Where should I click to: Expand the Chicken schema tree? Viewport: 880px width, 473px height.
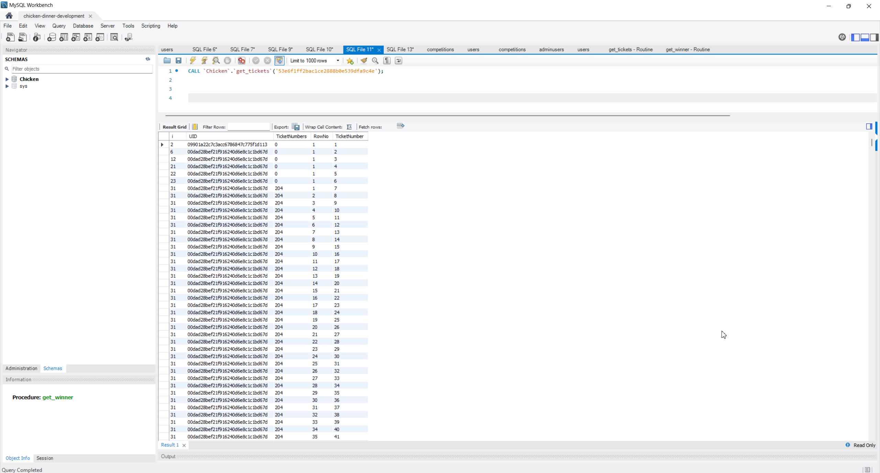7,79
